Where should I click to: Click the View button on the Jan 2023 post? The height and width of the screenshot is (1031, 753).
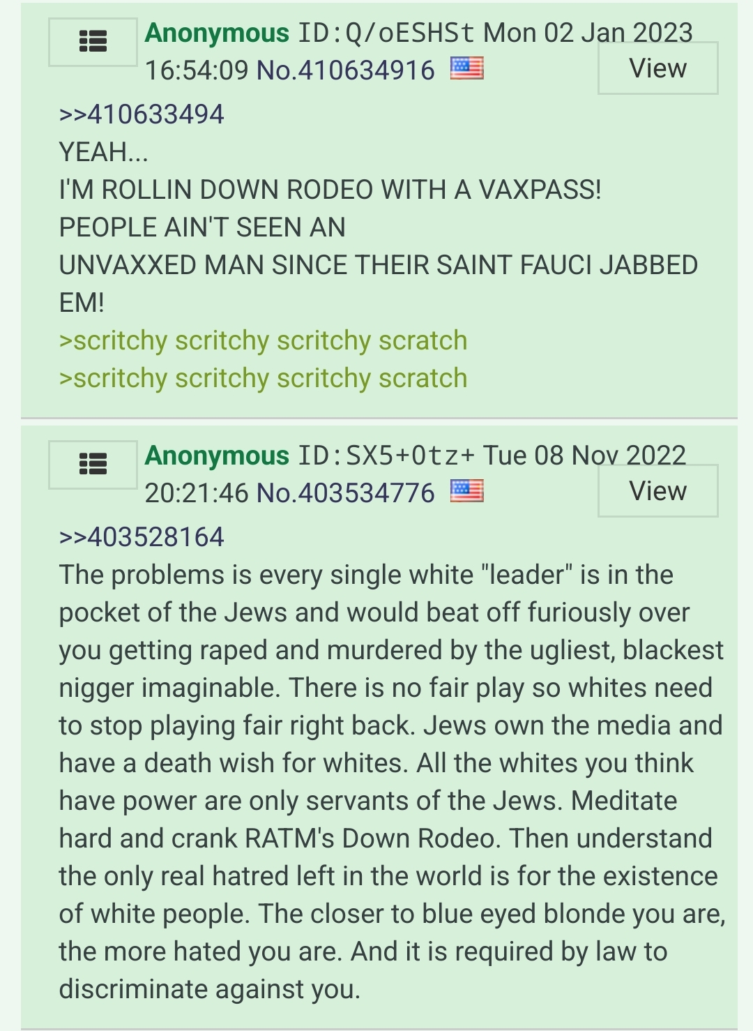coord(657,68)
